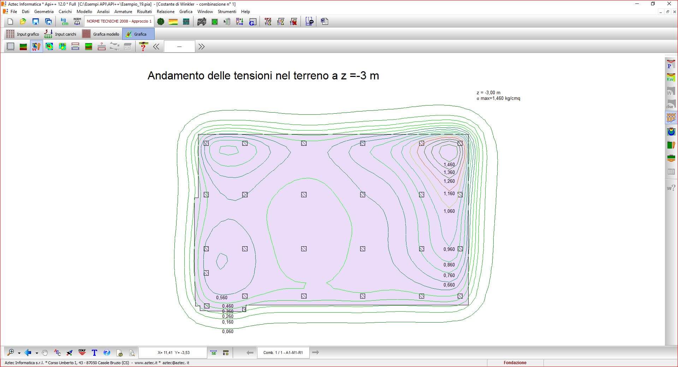This screenshot has width=678, height=367.
Task: Go to next combination with right arrow
Action: click(x=316, y=352)
